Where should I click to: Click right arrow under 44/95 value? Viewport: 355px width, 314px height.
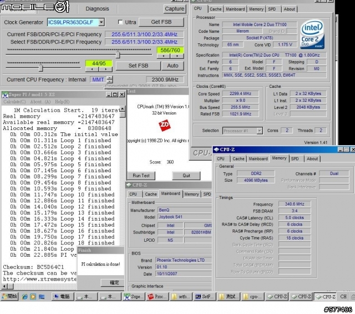click(x=105, y=69)
